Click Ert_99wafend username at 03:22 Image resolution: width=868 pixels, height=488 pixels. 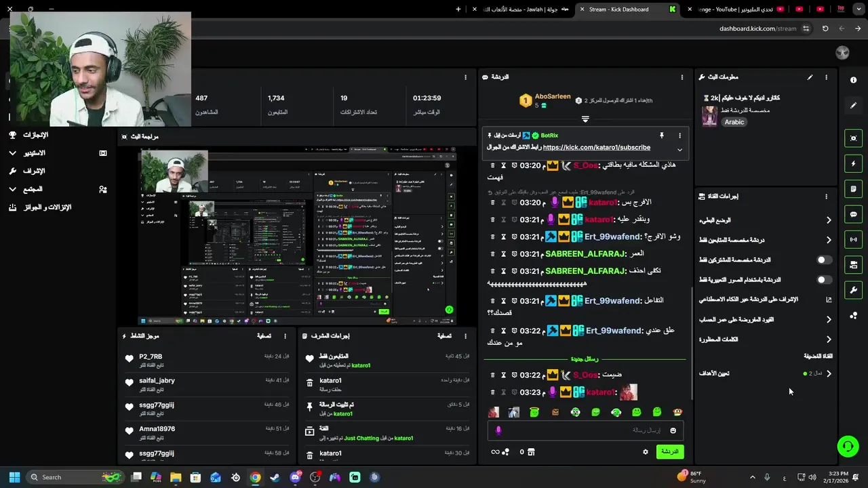pyautogui.click(x=613, y=331)
